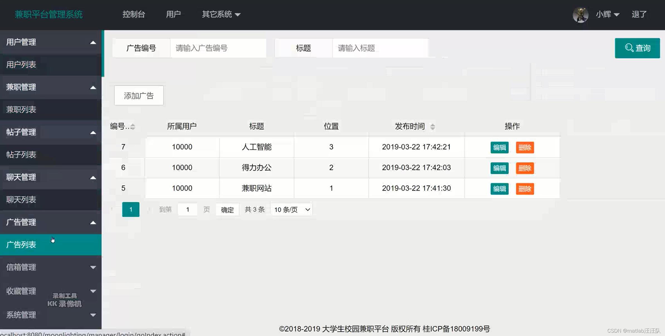Open 帖子列表 in the sidebar
This screenshot has height=336, width=665.
[x=51, y=154]
